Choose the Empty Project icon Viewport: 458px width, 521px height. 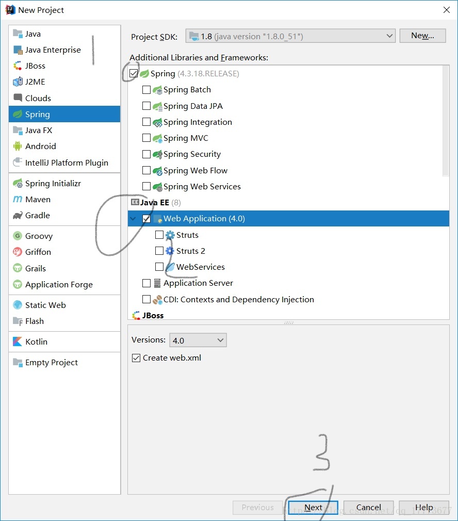pyautogui.click(x=17, y=362)
